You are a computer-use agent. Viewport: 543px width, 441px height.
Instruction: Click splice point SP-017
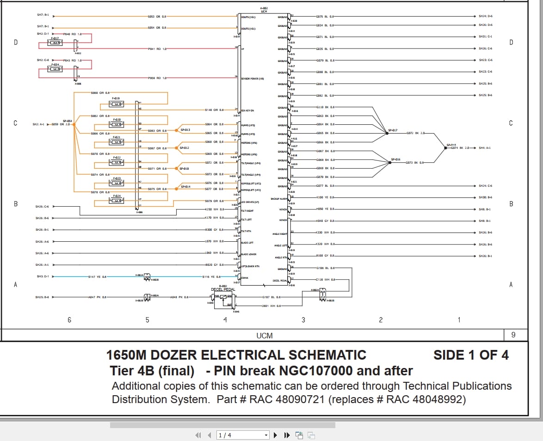(388, 133)
